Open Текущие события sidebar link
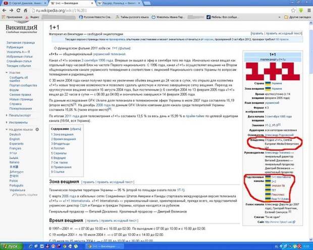 (x=19, y=66)
